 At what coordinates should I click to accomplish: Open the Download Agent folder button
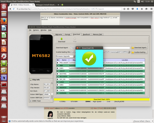tap(139, 48)
